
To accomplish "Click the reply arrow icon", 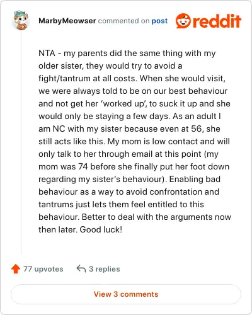I will click(81, 268).
